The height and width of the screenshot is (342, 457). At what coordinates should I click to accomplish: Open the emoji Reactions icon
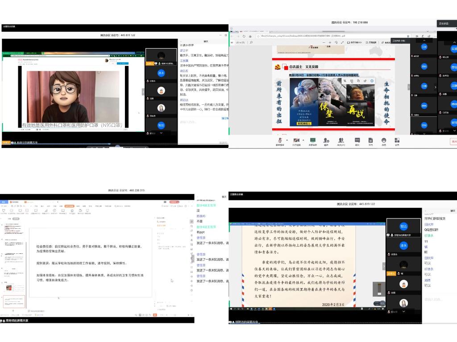(x=384, y=140)
